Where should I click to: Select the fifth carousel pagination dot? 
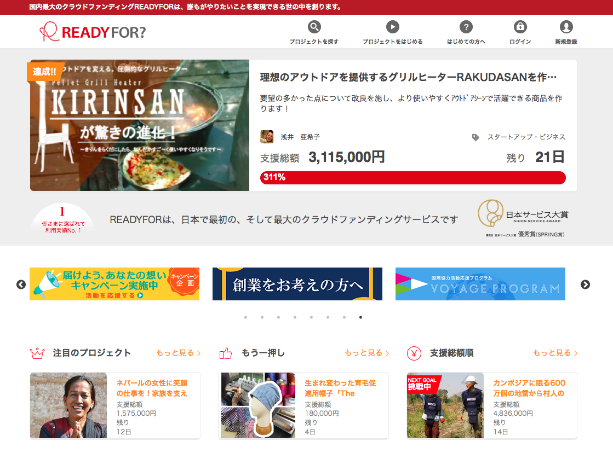coord(311,317)
